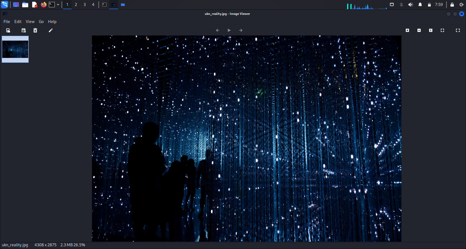
Task: Set zoom to normal size 1:1
Action: 431,30
